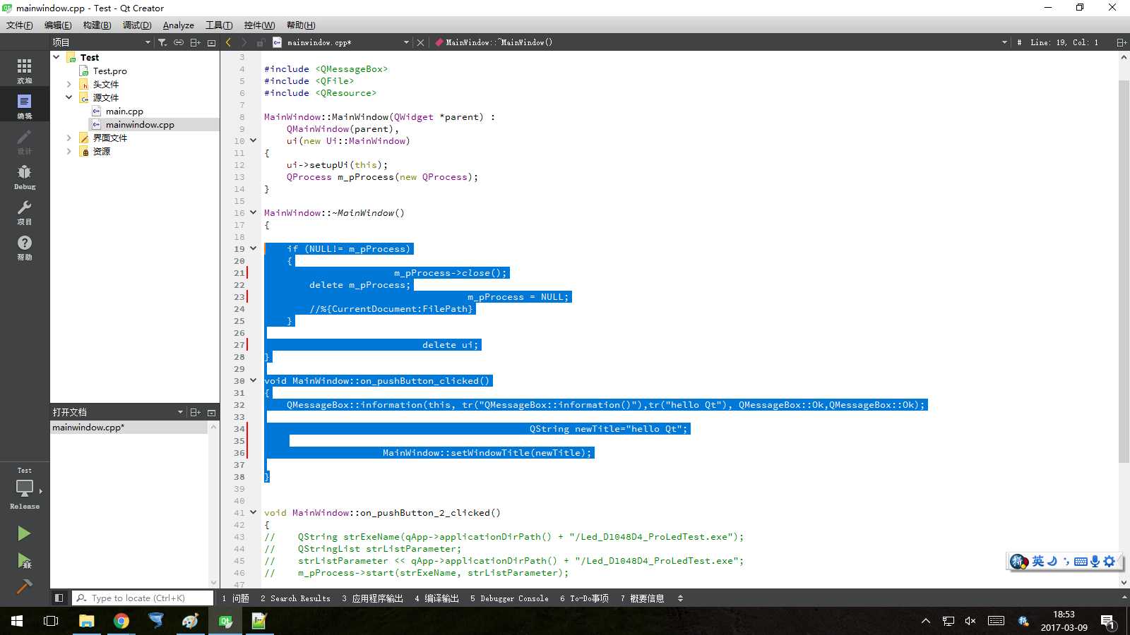Split the project panel
1130x635 pixels.
point(196,42)
